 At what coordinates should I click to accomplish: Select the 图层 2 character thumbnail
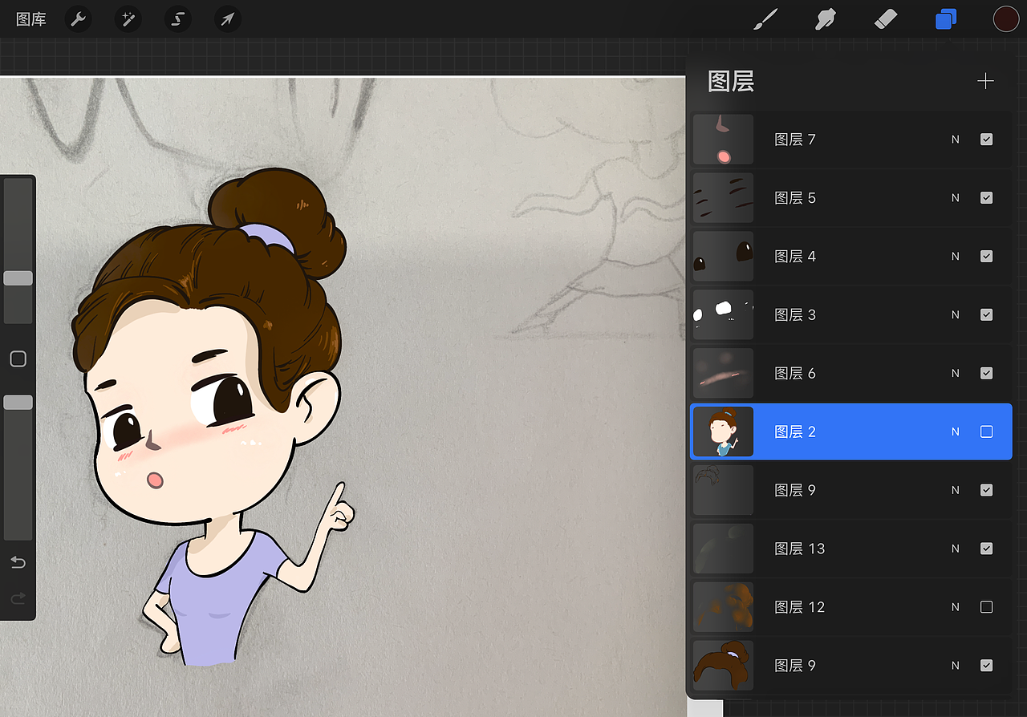[723, 431]
